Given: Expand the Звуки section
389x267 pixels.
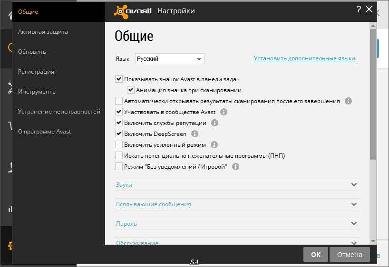Looking at the screenshot, I should click(237, 185).
